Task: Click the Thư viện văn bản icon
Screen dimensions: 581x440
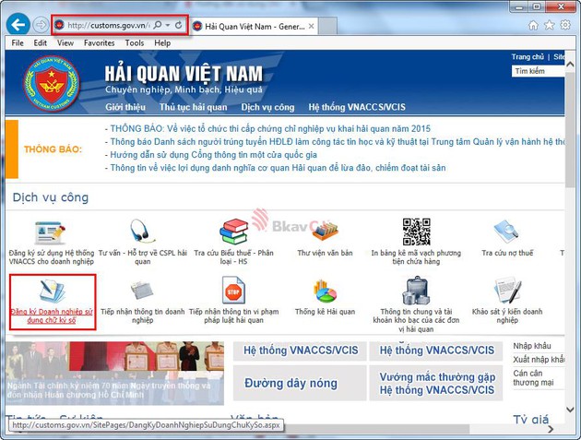Action: [325, 232]
